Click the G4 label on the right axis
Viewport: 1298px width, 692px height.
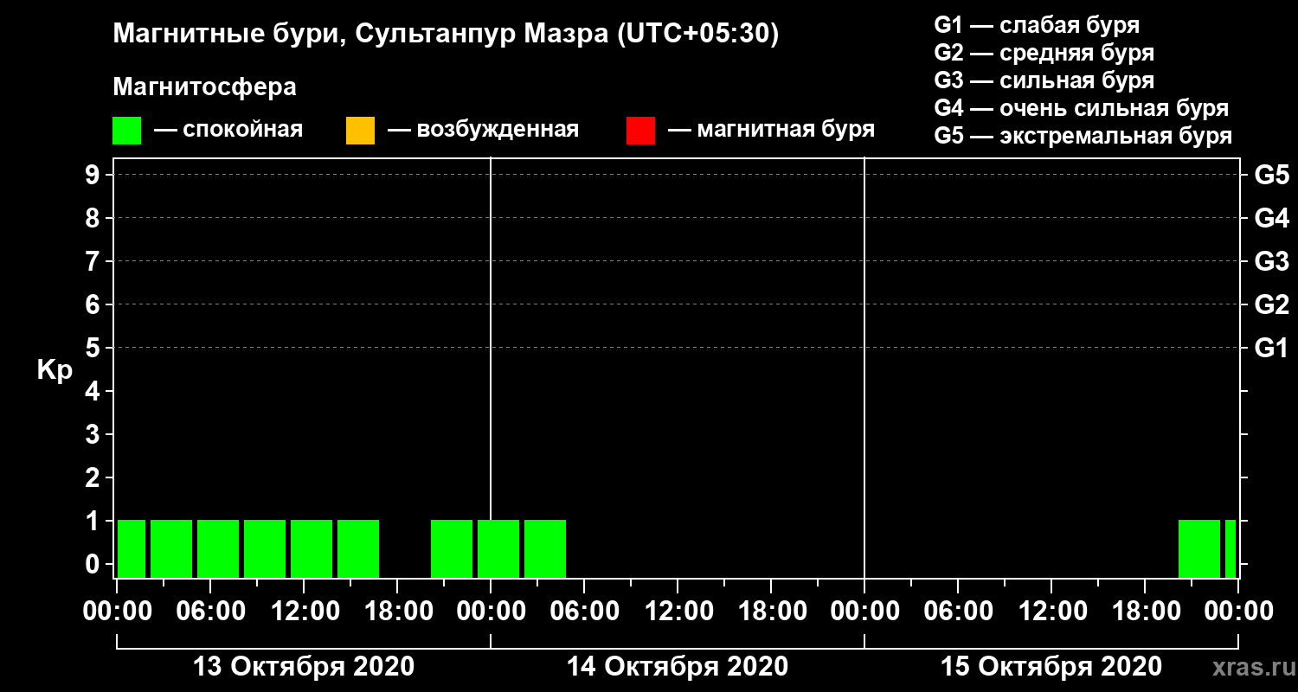point(1271,218)
